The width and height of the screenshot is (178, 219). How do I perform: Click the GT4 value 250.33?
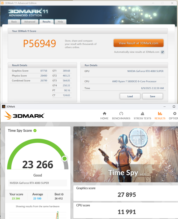tap(66, 85)
